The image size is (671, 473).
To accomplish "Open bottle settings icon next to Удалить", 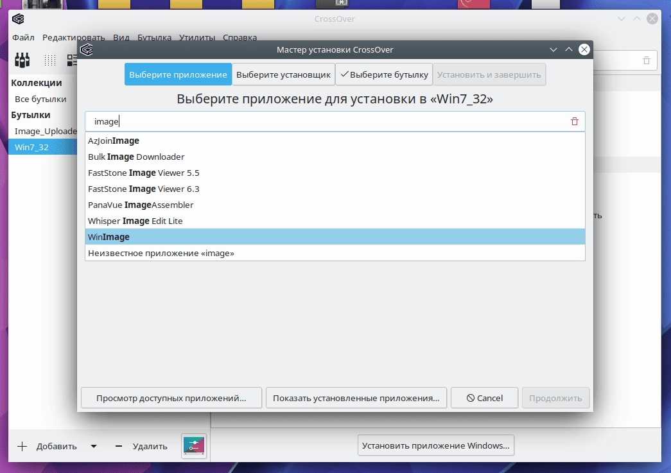I will point(194,446).
